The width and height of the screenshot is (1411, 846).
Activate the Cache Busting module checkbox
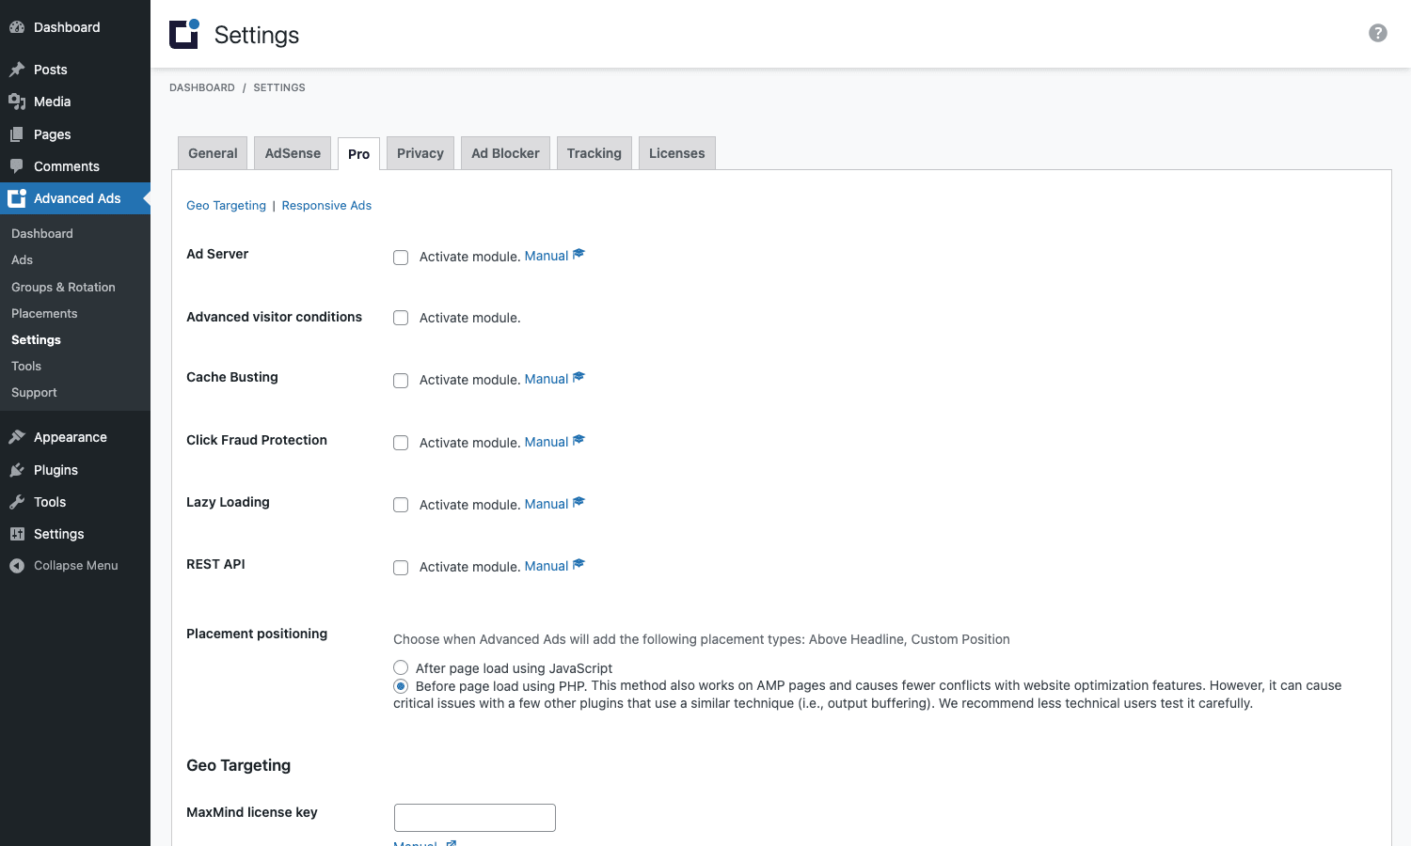point(401,381)
